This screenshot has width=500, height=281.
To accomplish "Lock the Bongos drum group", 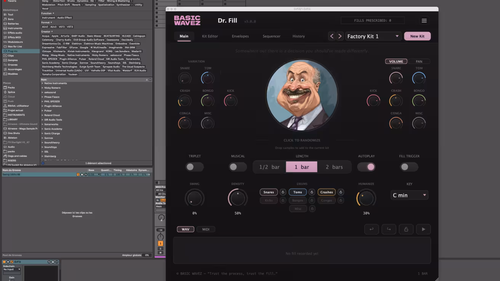I will click(x=312, y=200).
